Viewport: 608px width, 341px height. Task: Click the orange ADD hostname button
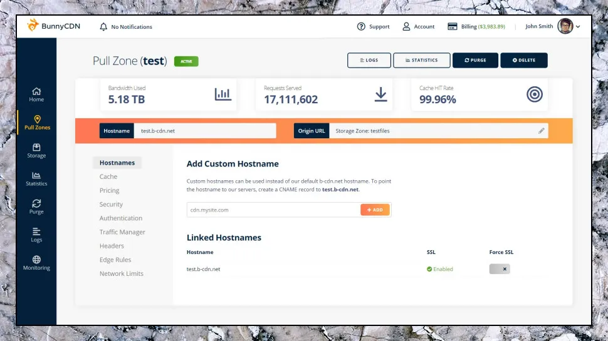(375, 210)
